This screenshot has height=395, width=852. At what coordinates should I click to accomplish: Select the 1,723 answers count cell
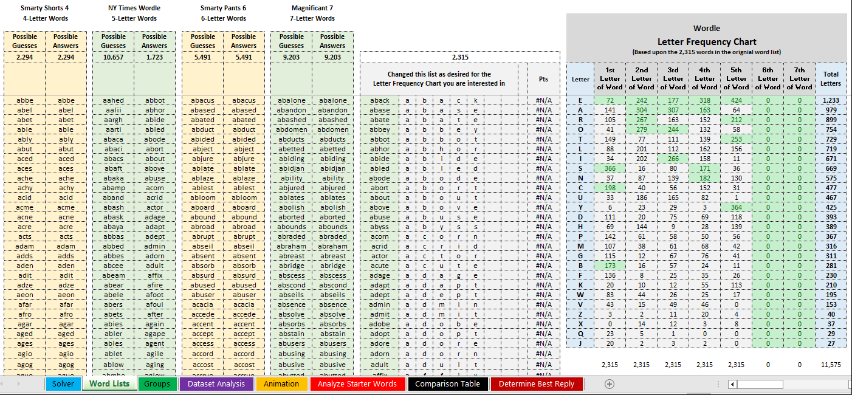(x=154, y=57)
